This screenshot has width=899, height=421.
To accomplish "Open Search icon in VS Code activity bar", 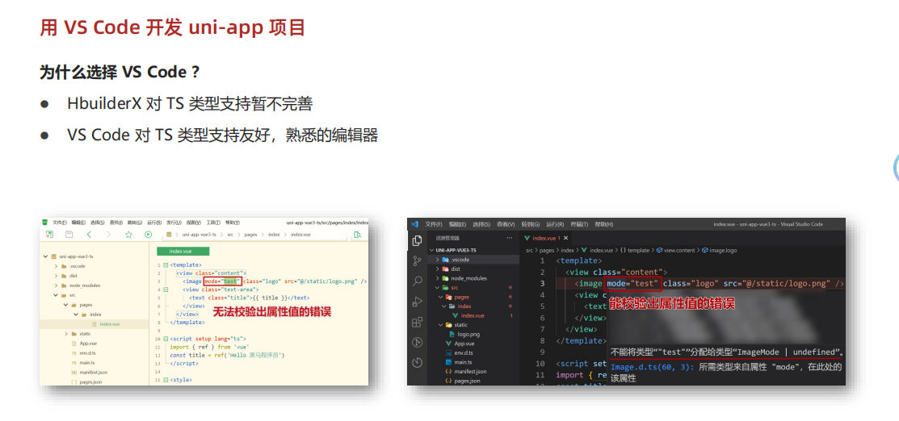I will [x=418, y=281].
